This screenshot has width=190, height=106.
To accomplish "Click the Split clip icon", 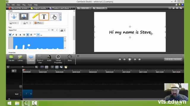I will [57, 67].
